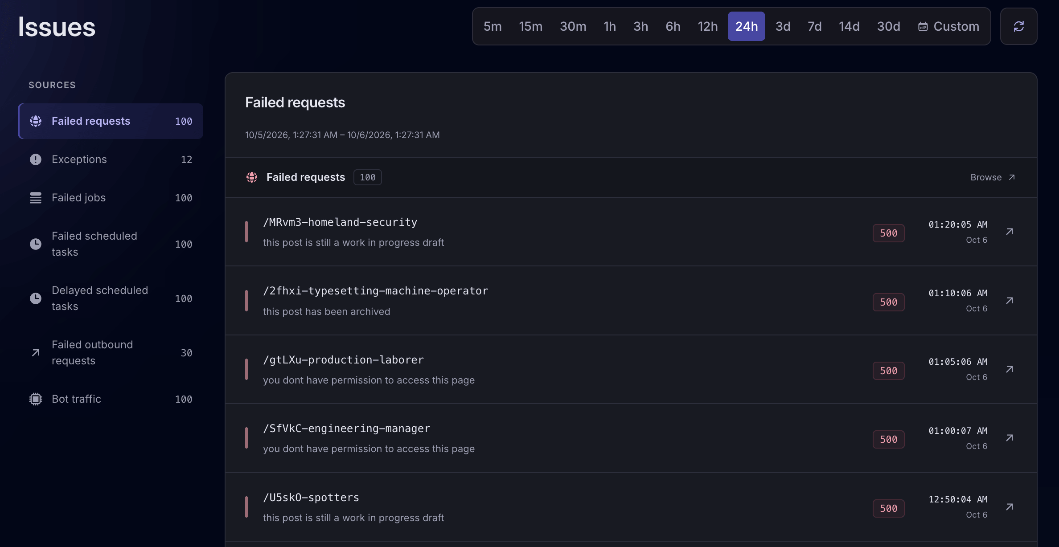Open Bot traffic source in sidebar
The image size is (1059, 547).
pos(111,399)
